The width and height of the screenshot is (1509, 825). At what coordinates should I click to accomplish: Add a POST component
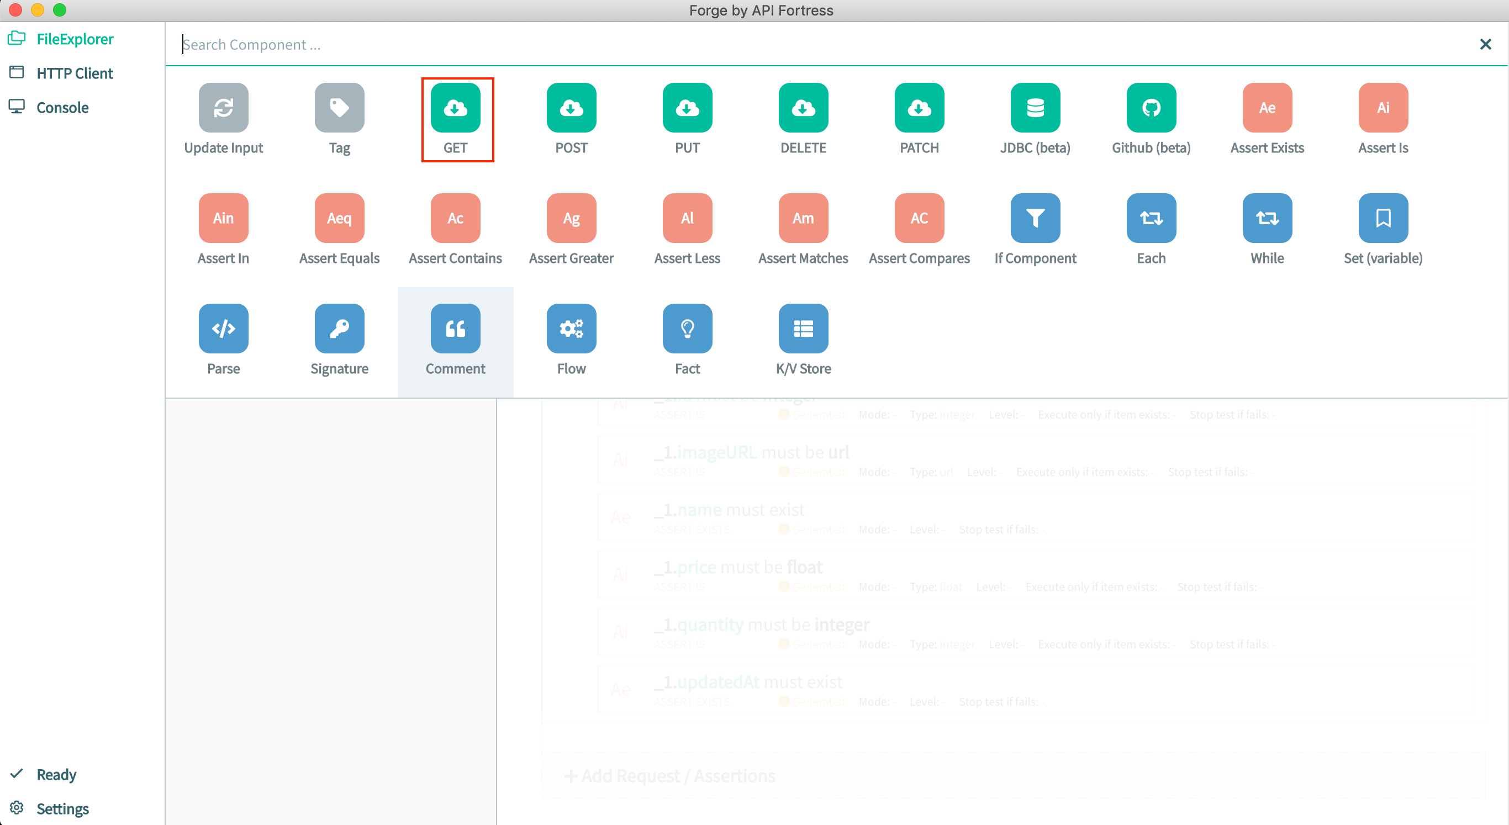[x=571, y=117]
